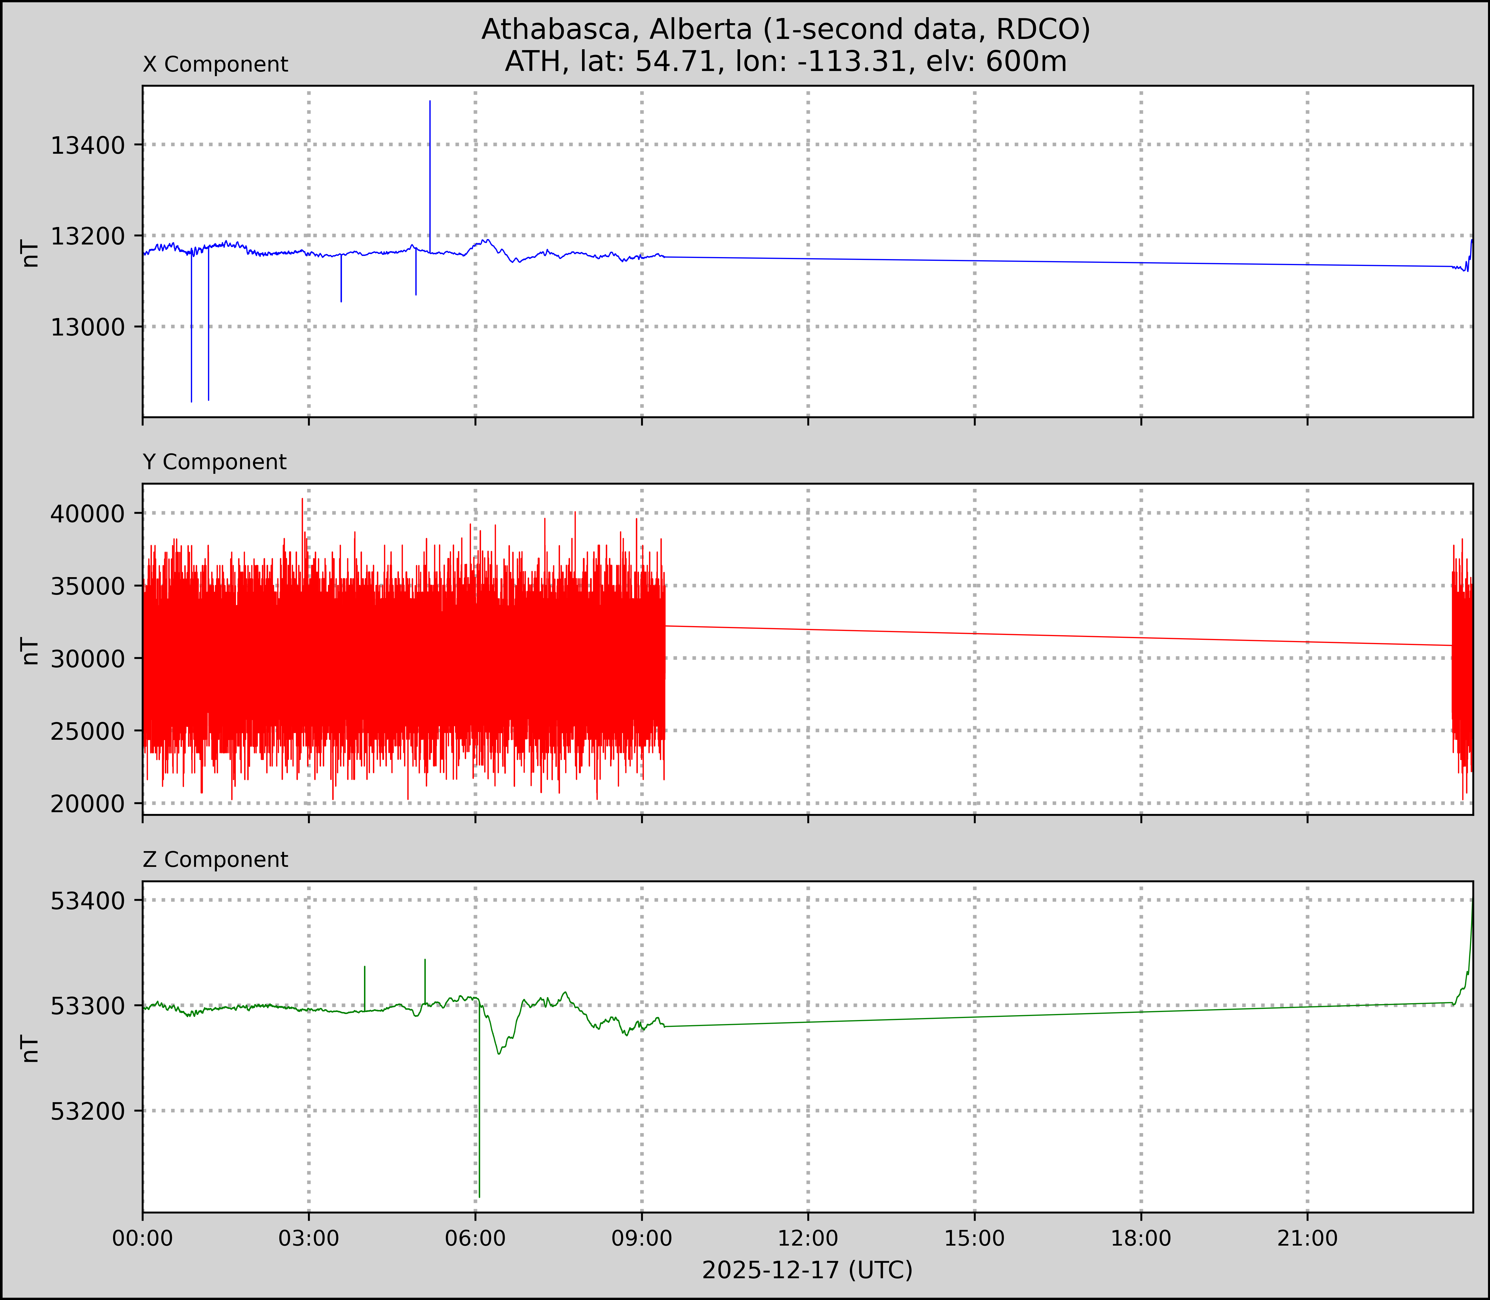The image size is (1490, 1300).
Task: Click the 20000 tick in Y plot
Action: tap(88, 804)
